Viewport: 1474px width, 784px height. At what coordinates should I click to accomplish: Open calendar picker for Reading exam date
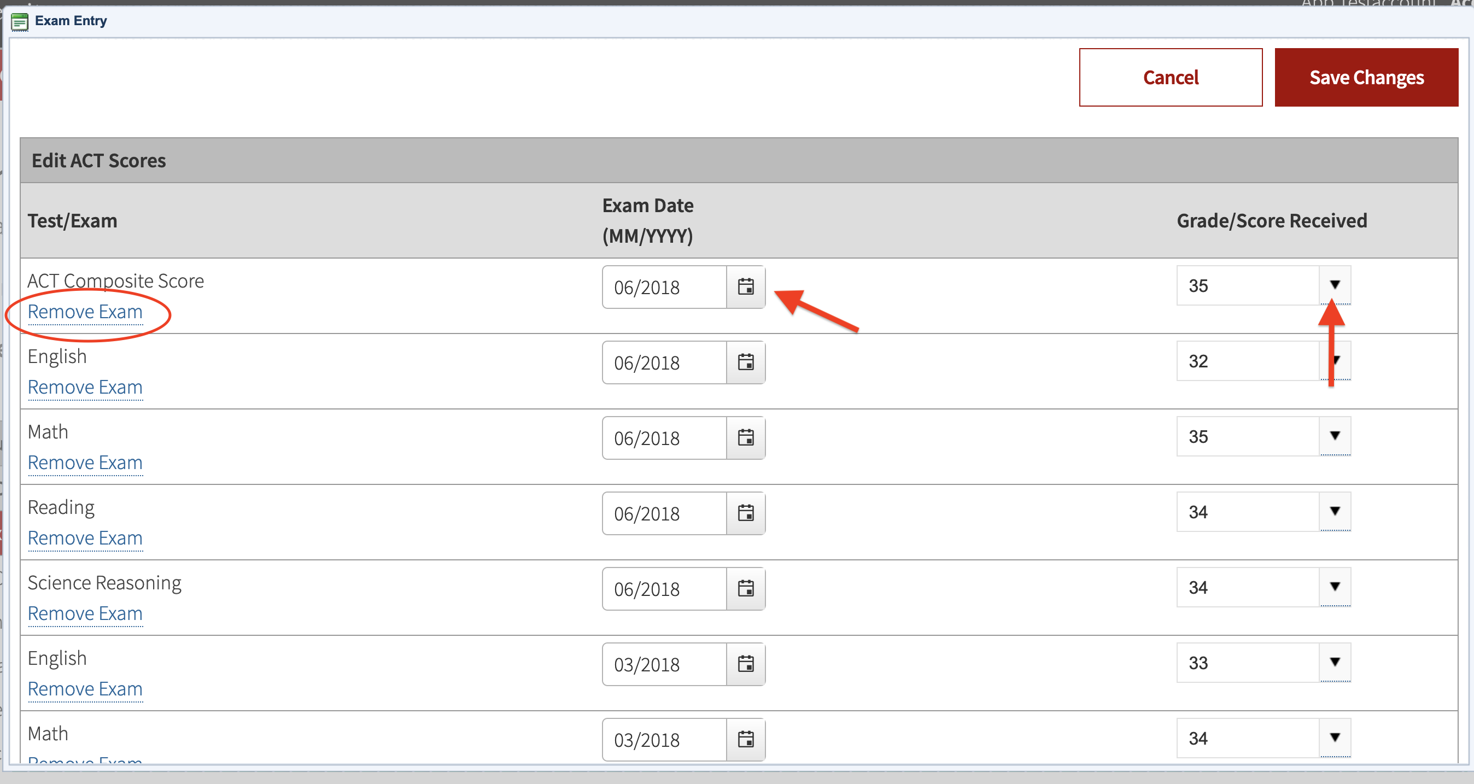pos(746,513)
